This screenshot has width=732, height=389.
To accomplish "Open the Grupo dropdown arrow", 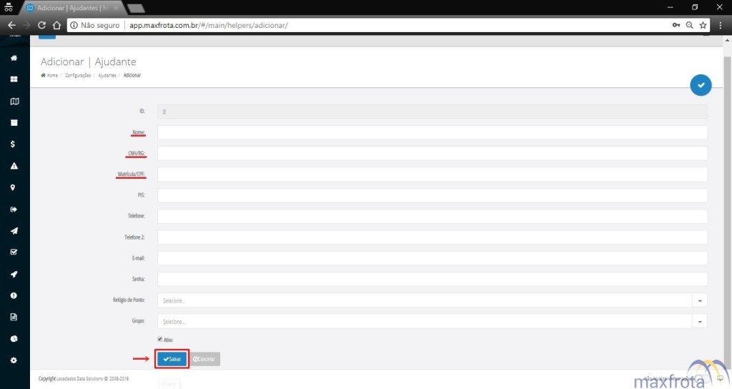I will 700,322.
